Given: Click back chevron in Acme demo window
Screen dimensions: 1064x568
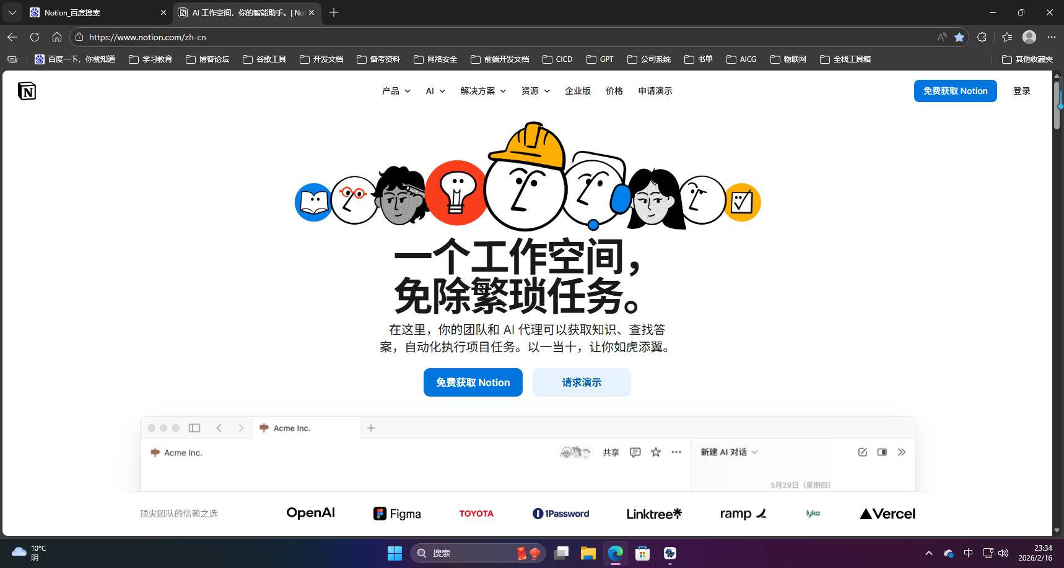Looking at the screenshot, I should 219,428.
